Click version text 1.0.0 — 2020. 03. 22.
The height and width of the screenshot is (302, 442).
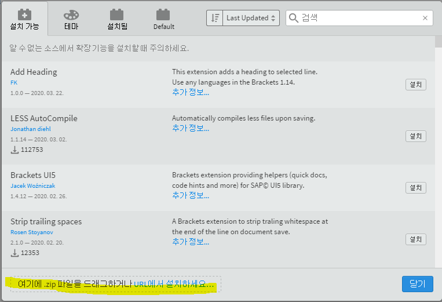click(x=37, y=93)
